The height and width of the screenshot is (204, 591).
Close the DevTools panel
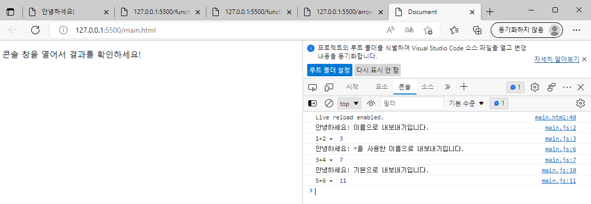click(581, 87)
